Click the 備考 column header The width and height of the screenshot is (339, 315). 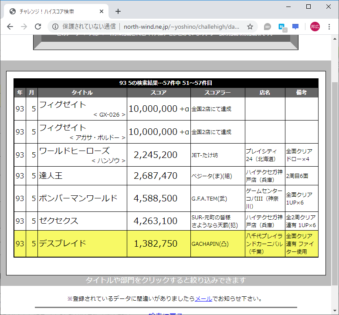click(x=302, y=93)
